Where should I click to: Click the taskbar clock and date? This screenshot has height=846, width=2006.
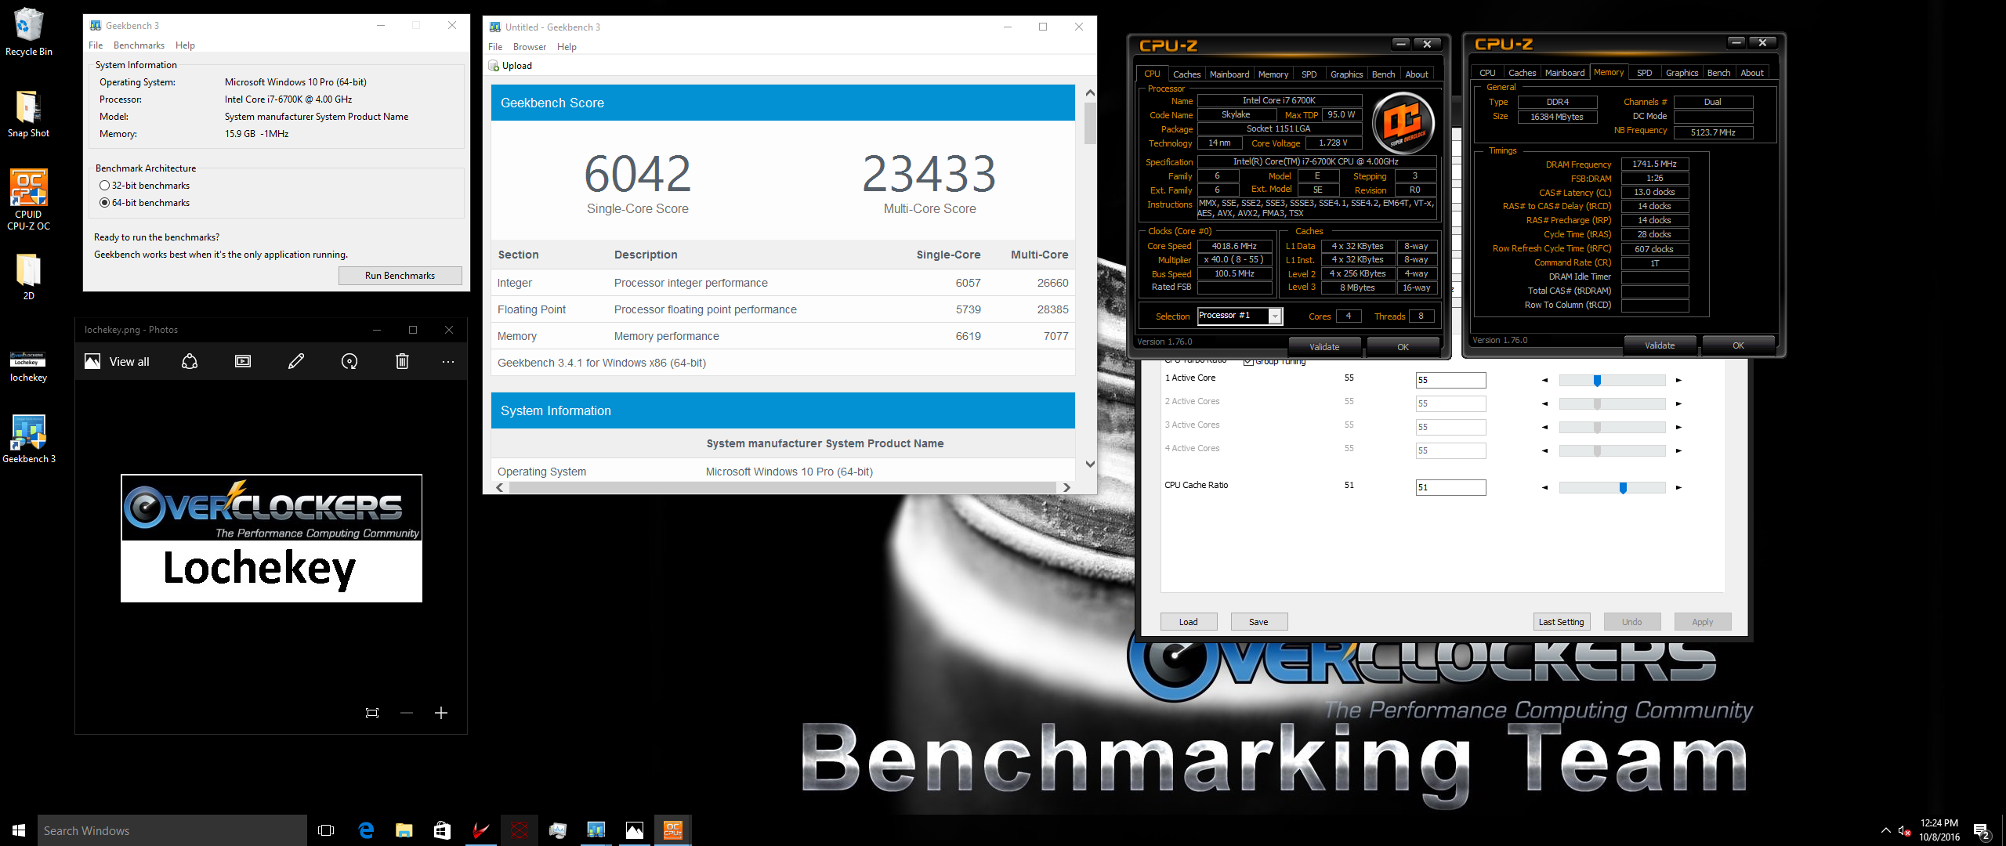coord(1939,830)
